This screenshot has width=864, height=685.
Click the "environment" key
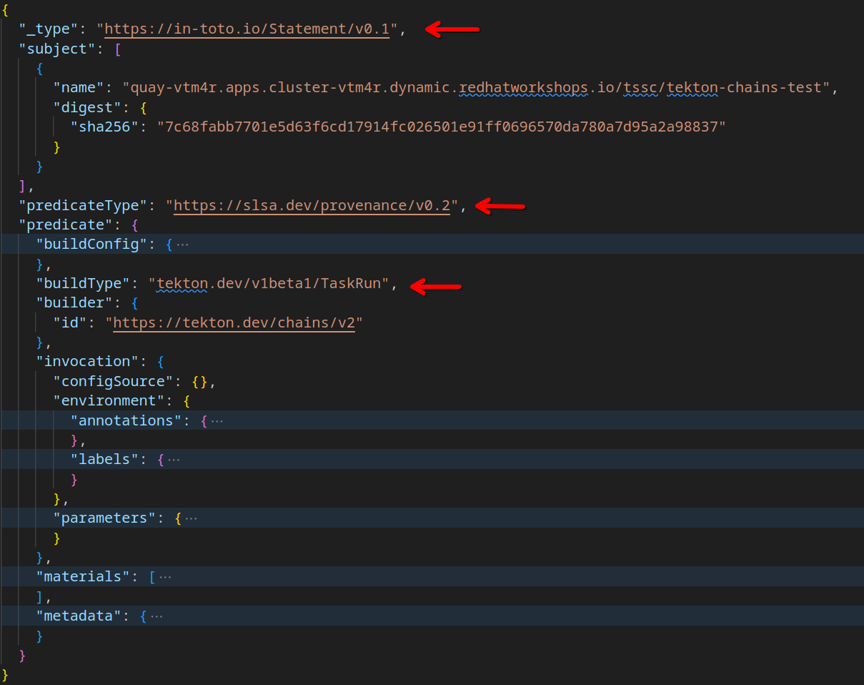click(x=109, y=401)
